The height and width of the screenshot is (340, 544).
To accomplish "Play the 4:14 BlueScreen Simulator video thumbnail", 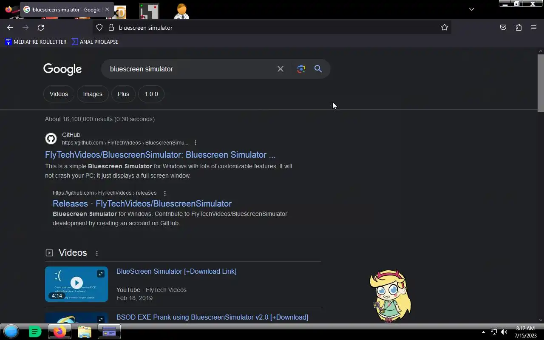I will pyautogui.click(x=76, y=284).
